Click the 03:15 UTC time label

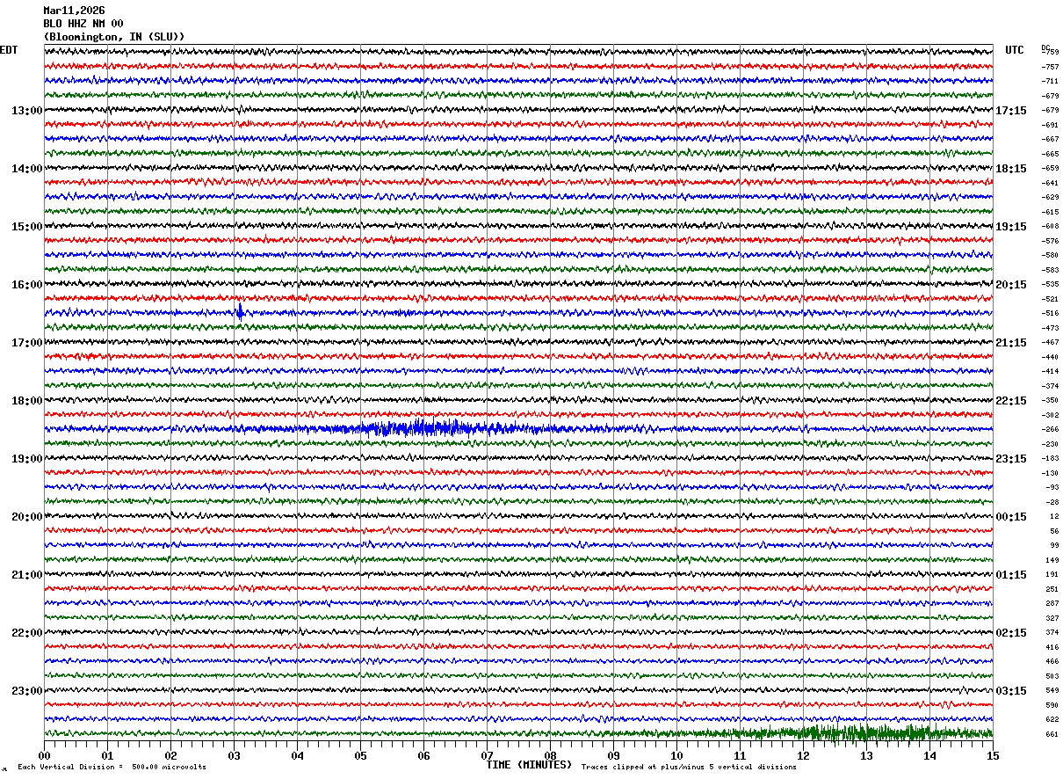click(x=1011, y=691)
